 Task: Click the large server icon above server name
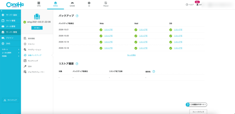tap(37, 16)
